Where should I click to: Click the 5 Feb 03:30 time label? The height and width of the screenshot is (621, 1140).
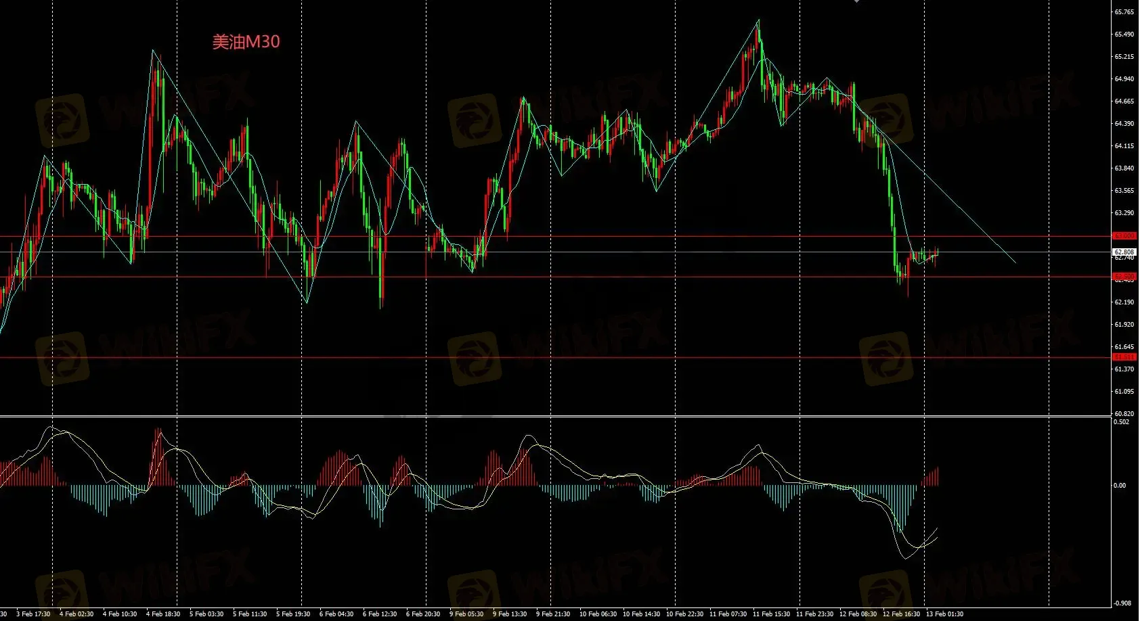coord(206,614)
